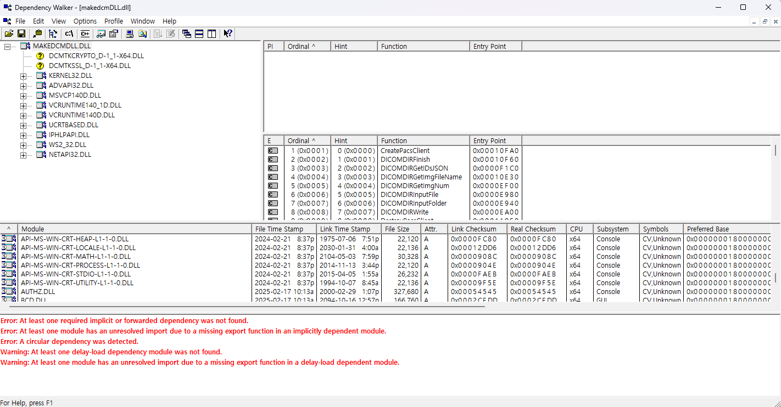The width and height of the screenshot is (781, 407).
Task: Expand the WS2_32.DLL tree node
Action: click(x=24, y=145)
